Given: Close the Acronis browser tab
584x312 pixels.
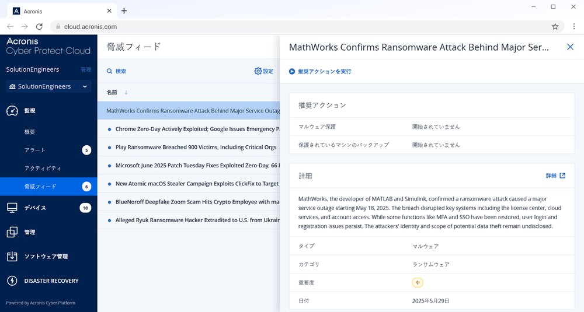Looking at the screenshot, I should coord(109,10).
